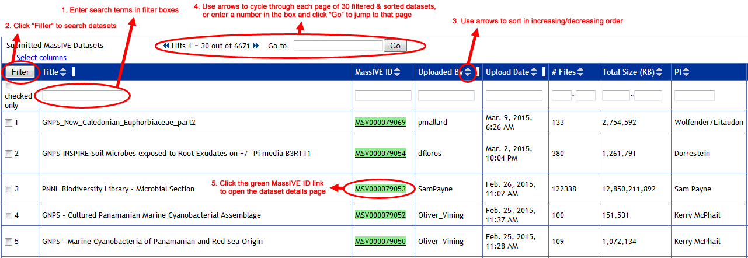Sort by MassIVE ID column arrows
748x258 pixels.
pyautogui.click(x=397, y=72)
